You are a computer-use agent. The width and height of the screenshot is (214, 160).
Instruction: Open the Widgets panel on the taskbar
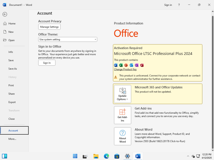pyautogui.click(x=4, y=156)
